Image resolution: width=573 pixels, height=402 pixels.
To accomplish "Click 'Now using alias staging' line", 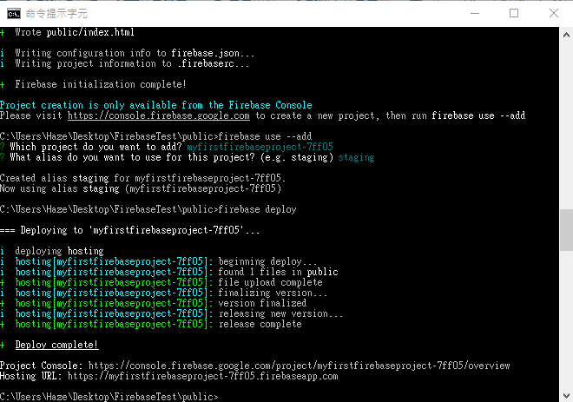I will [141, 188].
